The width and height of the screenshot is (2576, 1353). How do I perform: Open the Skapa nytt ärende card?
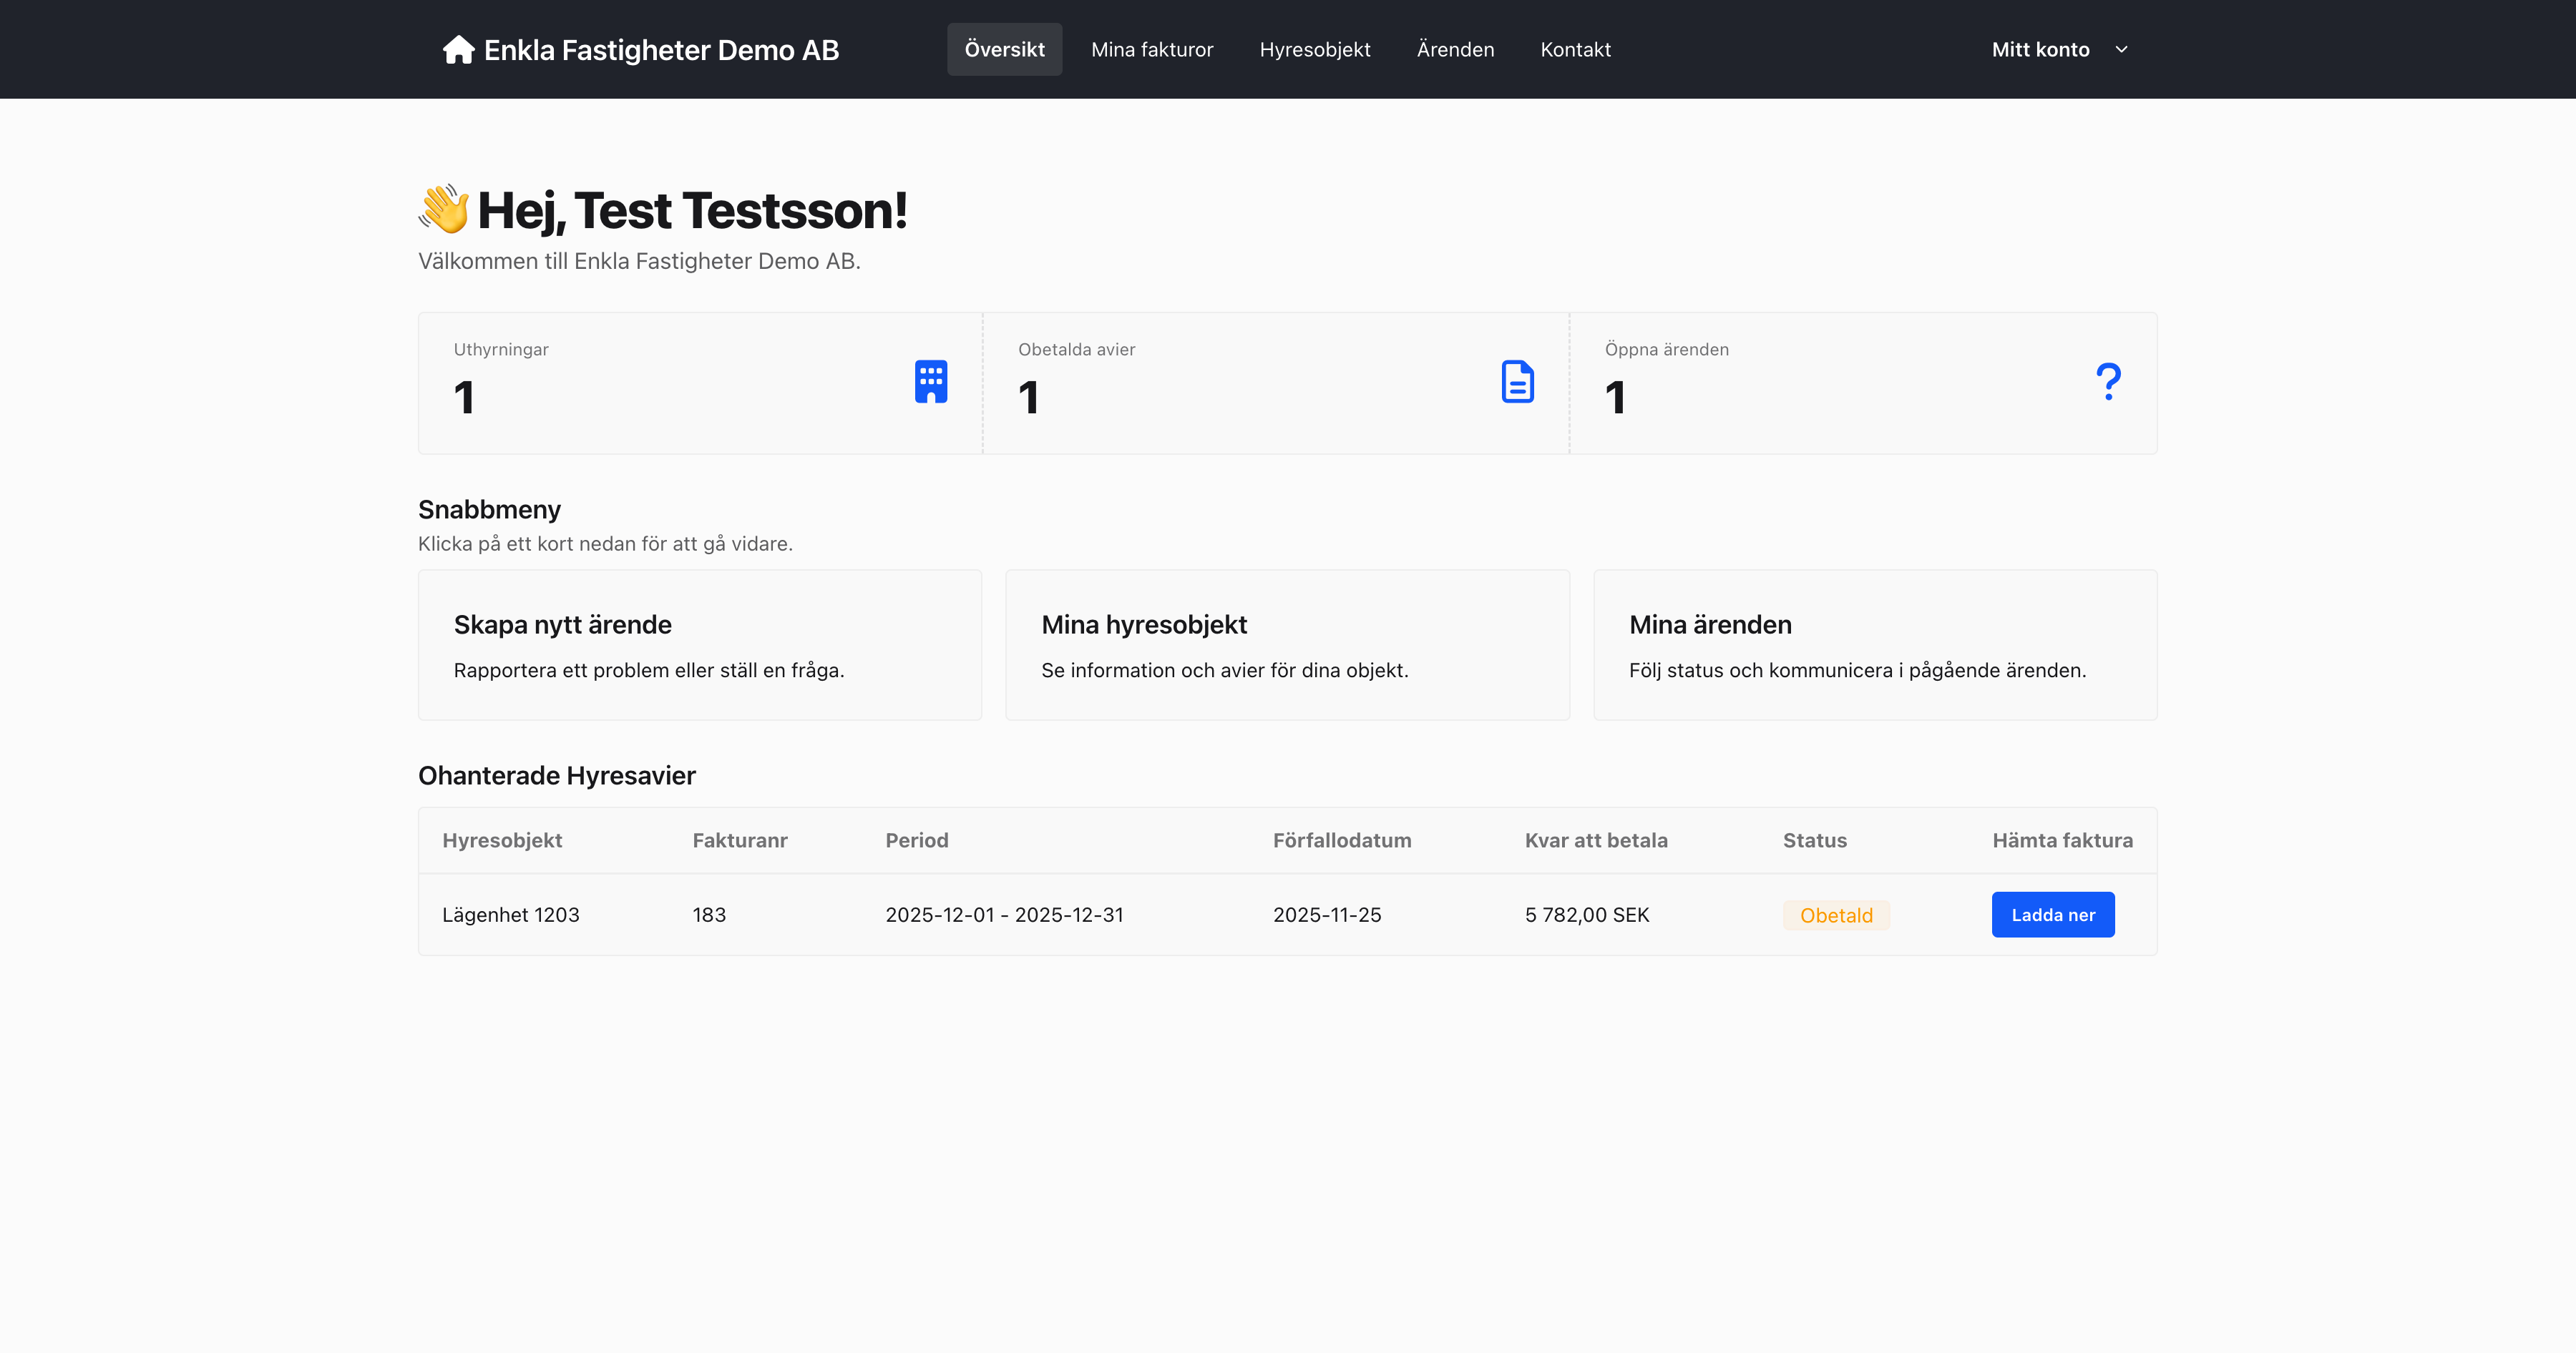click(x=699, y=644)
